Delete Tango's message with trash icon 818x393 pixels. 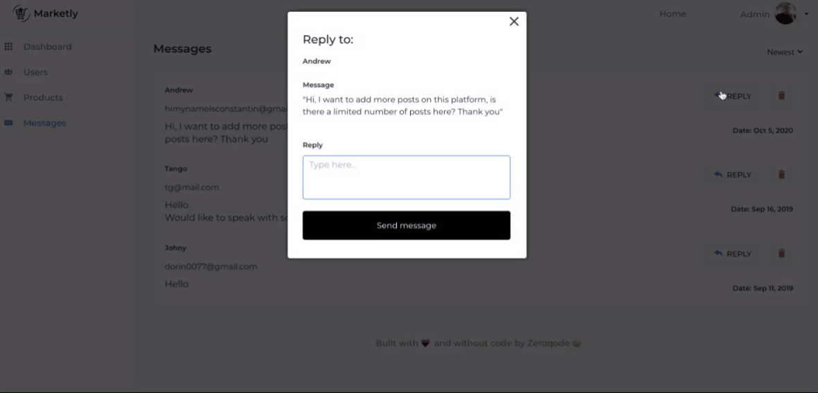coord(782,175)
